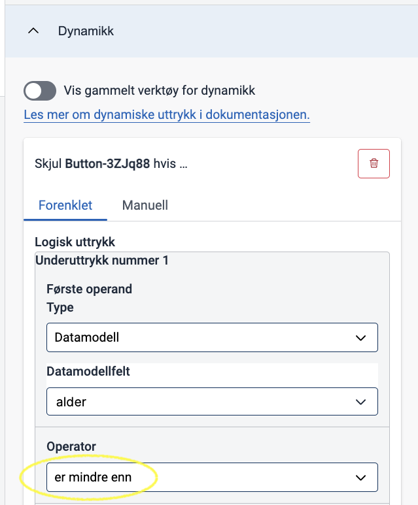Open the Datamodellfelt dropdown showing alder
418x505 pixels.
(212, 401)
